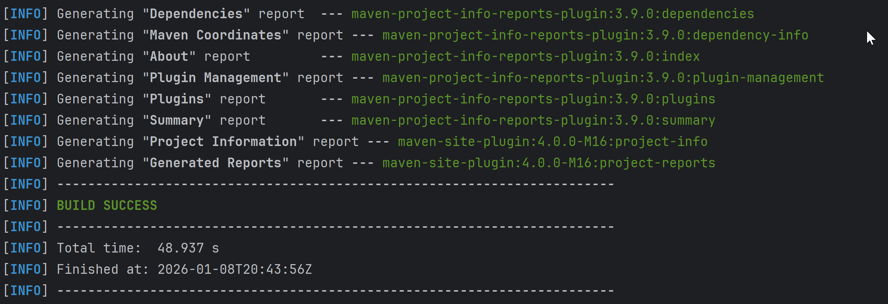This screenshot has width=888, height=304.
Task: Click maven-site-plugin:4.0.0-M16:project-info text
Action: coord(553,142)
